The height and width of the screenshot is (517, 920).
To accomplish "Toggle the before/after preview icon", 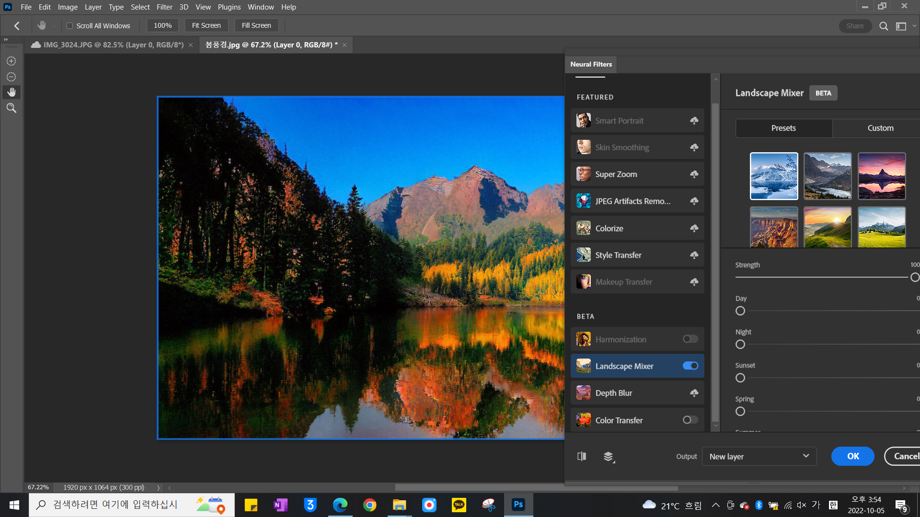I will [582, 456].
